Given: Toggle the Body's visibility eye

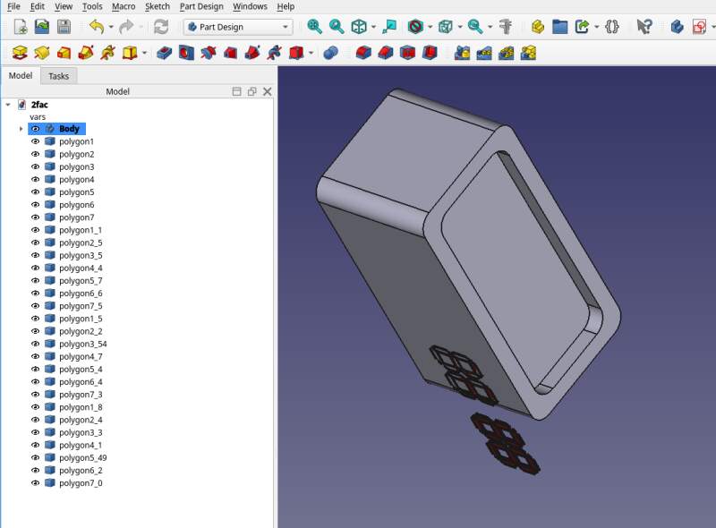Looking at the screenshot, I should [34, 128].
